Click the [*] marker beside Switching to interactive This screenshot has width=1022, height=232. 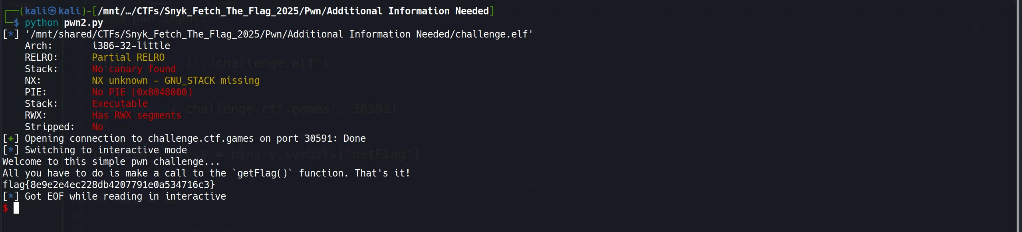tap(11, 150)
